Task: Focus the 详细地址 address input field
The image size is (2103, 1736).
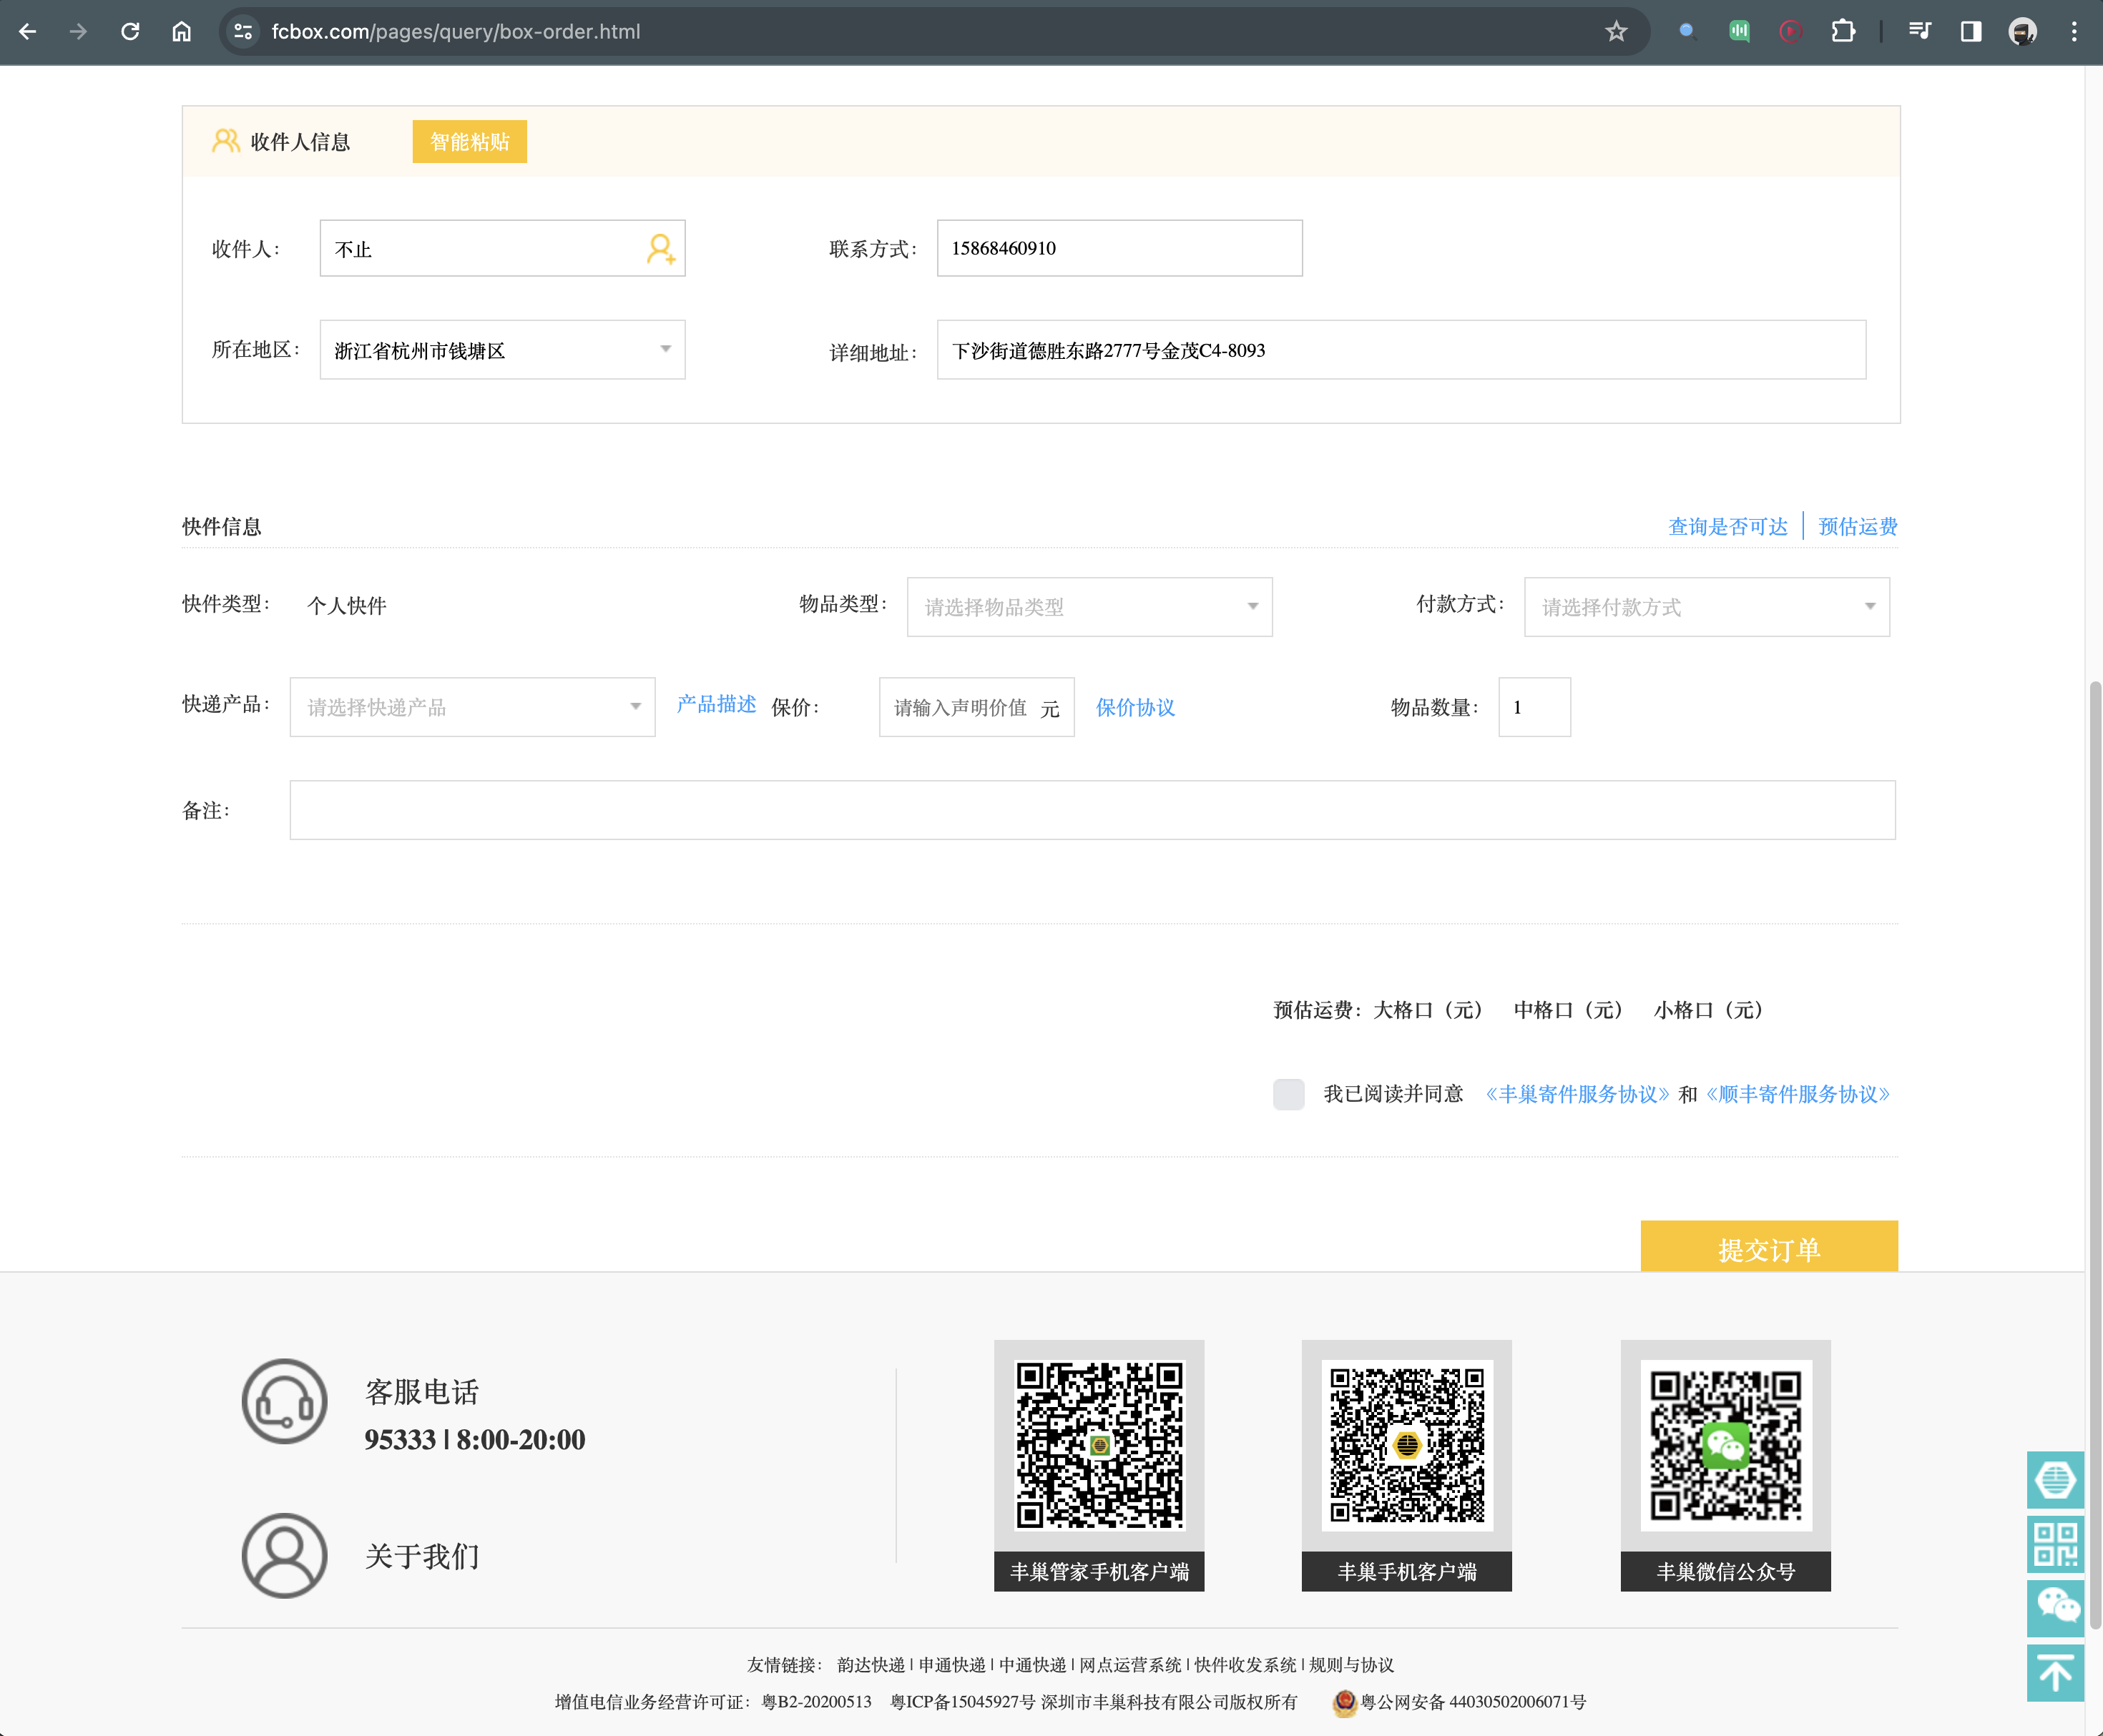Action: pyautogui.click(x=1402, y=349)
